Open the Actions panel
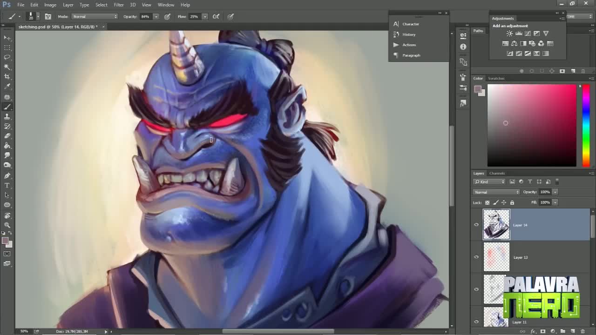Image resolution: width=596 pixels, height=335 pixels. point(409,45)
